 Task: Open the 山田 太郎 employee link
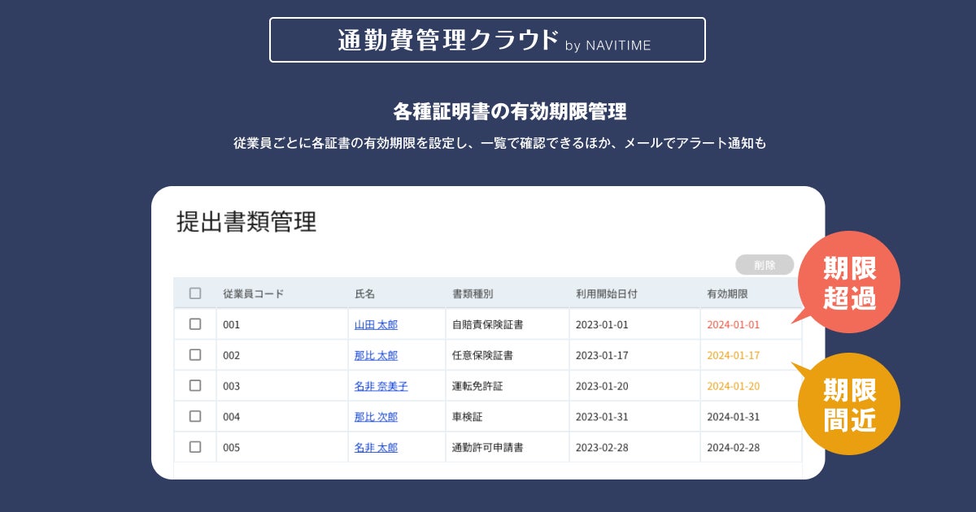376,324
